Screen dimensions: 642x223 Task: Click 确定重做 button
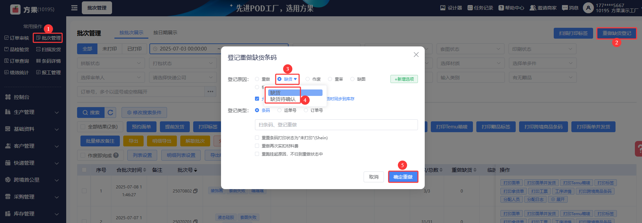click(x=403, y=177)
